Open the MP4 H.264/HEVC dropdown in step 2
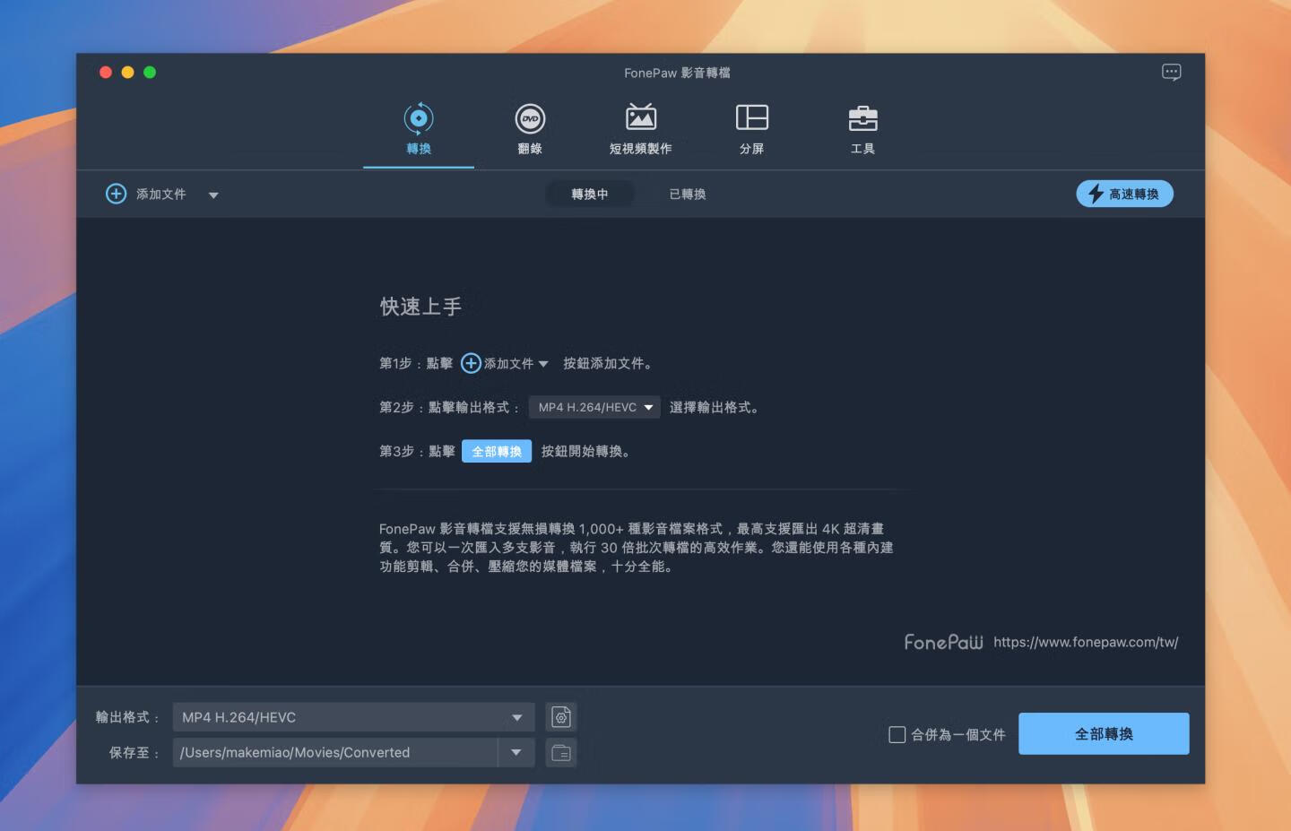This screenshot has width=1291, height=831. (594, 407)
